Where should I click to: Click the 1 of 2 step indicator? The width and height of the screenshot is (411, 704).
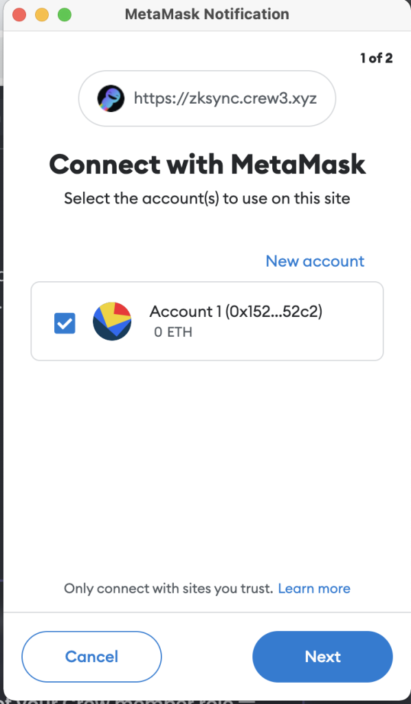(377, 58)
